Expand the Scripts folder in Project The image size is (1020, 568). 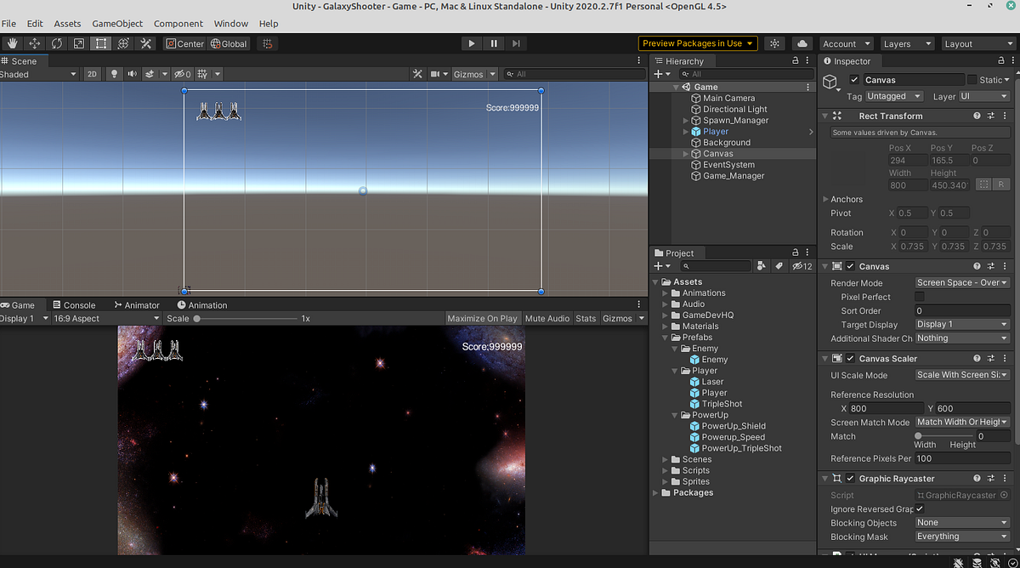[x=666, y=470]
